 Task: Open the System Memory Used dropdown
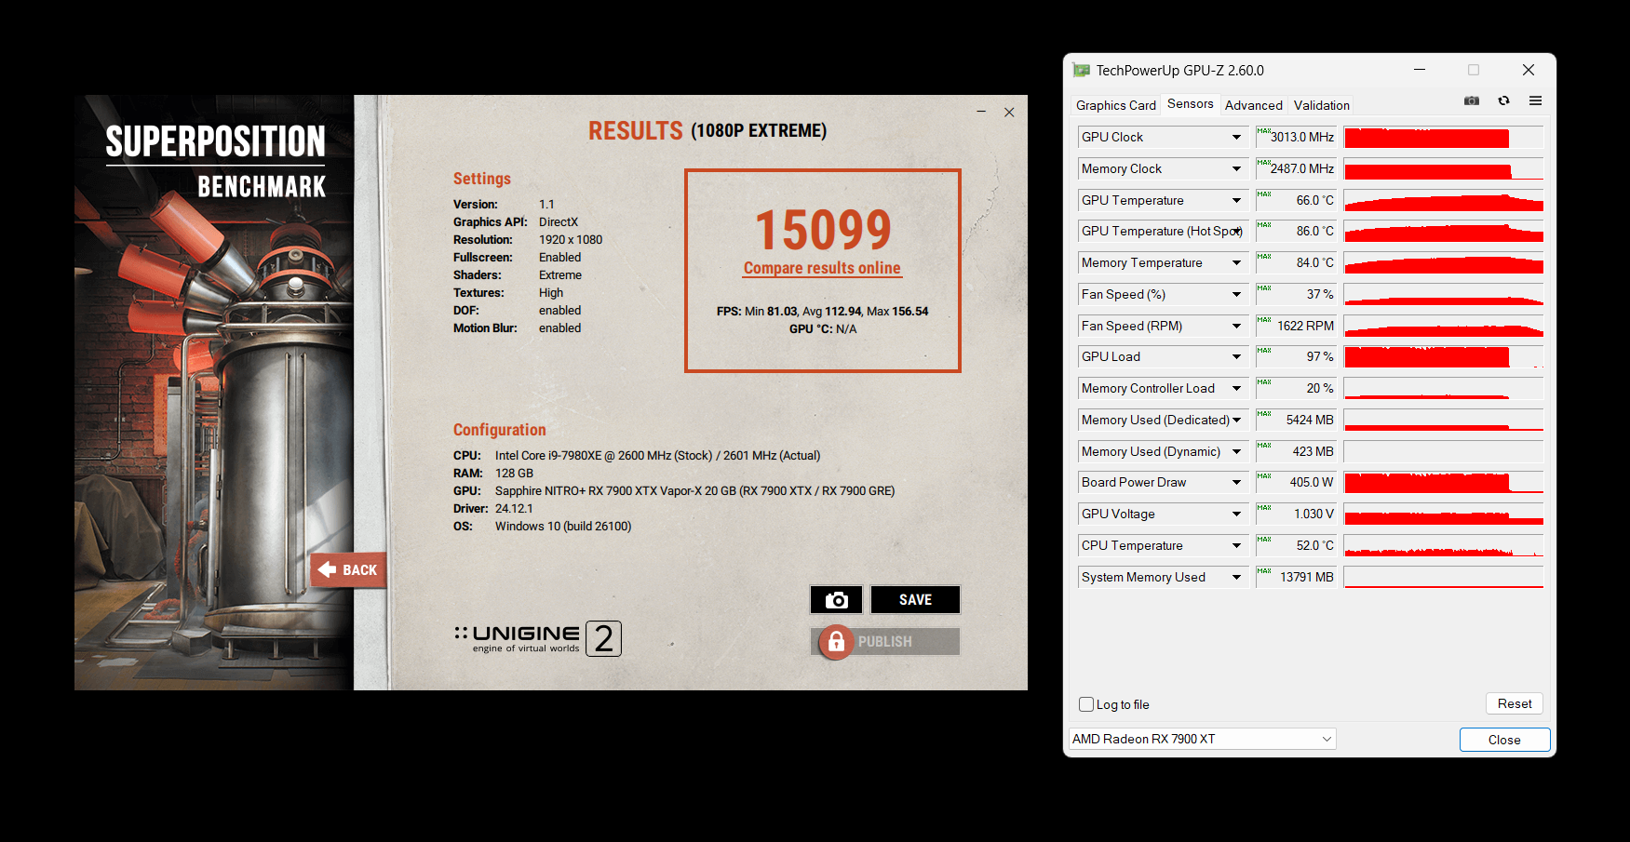[x=1236, y=577]
